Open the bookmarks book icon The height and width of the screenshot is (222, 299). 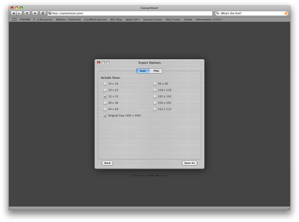coord(14,20)
